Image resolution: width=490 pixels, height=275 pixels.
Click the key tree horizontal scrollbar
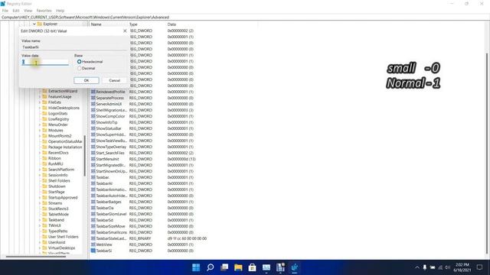click(36, 257)
